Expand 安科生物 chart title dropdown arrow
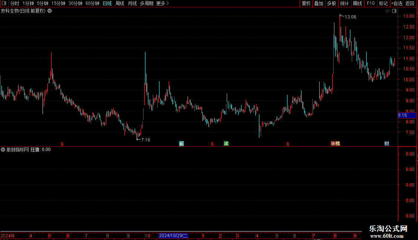This screenshot has height=240, width=418. point(50,11)
